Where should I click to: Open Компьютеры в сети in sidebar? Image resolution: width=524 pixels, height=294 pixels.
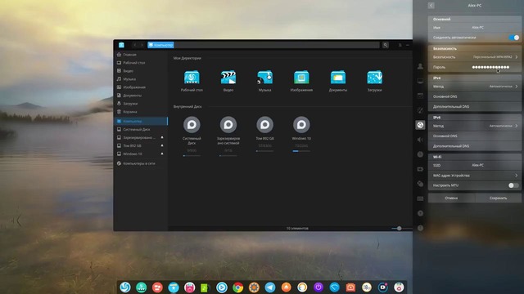tap(141, 163)
